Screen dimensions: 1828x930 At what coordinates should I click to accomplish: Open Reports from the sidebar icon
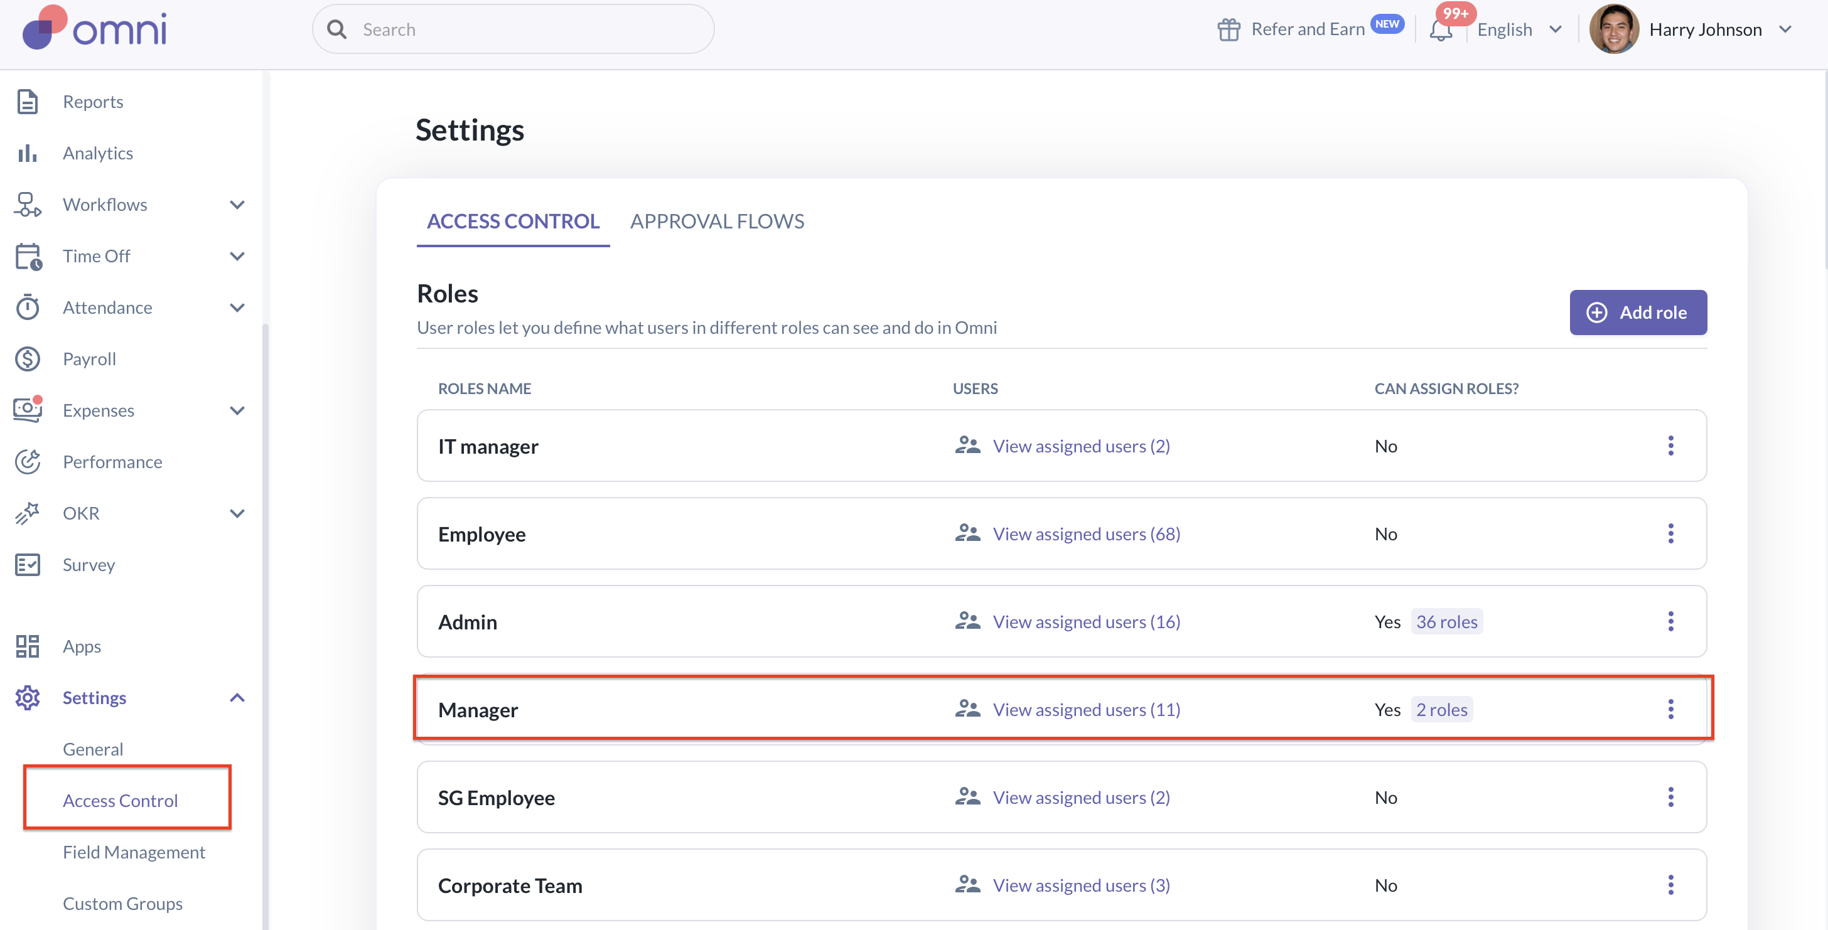pyautogui.click(x=28, y=102)
